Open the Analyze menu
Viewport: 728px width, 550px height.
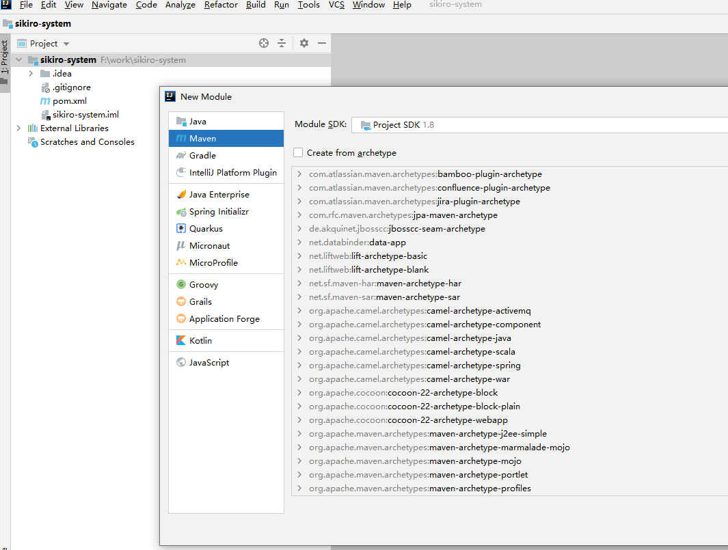click(x=180, y=5)
